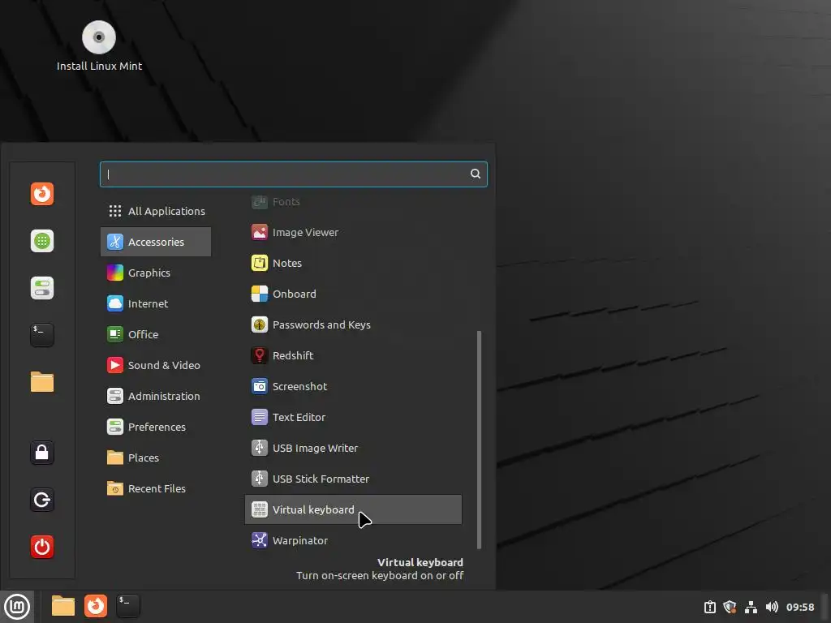Screen dimensions: 831x623
Task: Open the Internet category
Action: pos(156,303)
